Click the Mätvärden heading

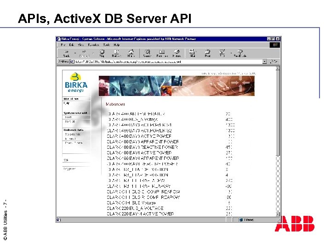click(115, 104)
